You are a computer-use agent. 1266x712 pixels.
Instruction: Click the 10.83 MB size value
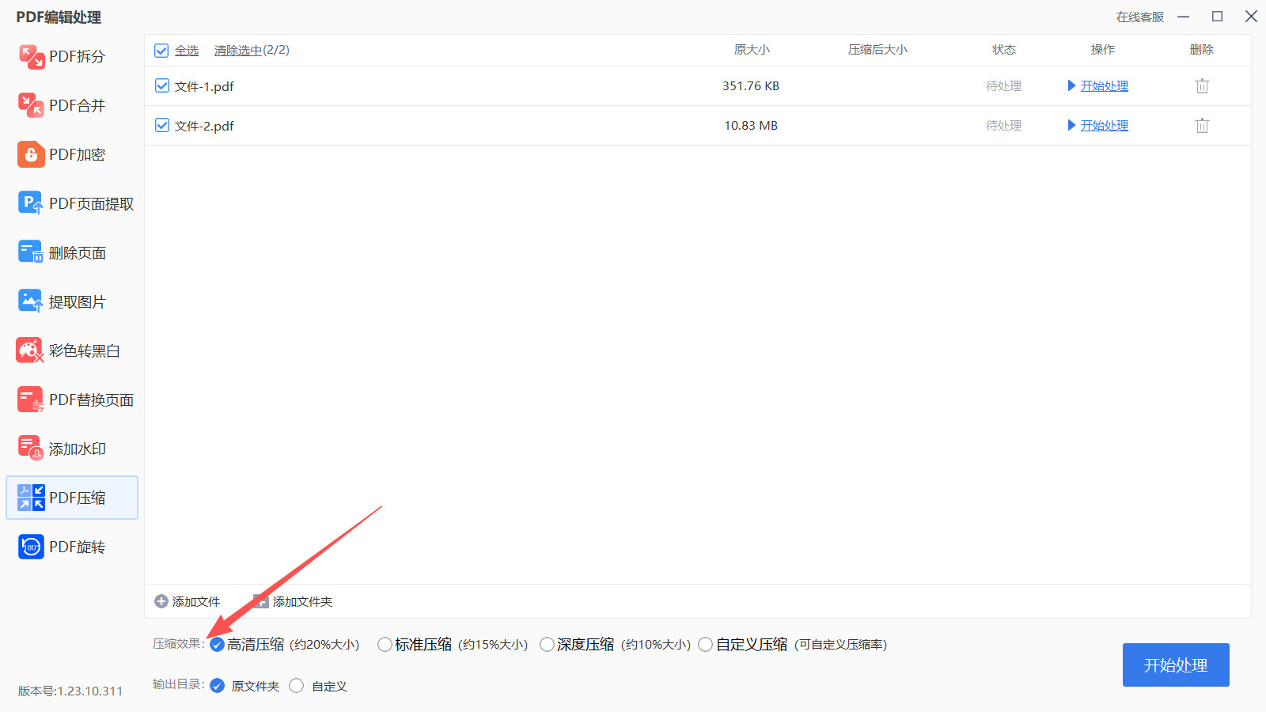coord(751,126)
